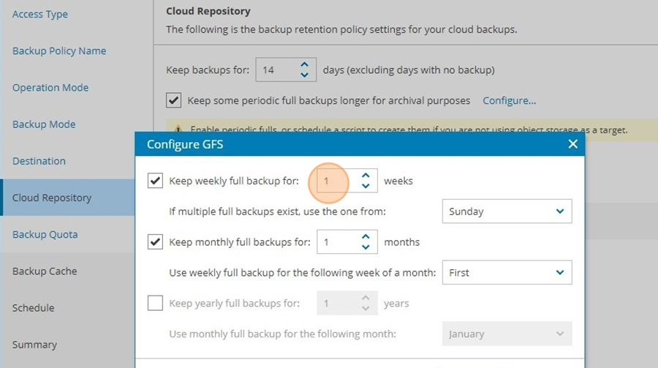
Task: Toggle Keep some periodic full backups checkbox
Action: (x=174, y=100)
